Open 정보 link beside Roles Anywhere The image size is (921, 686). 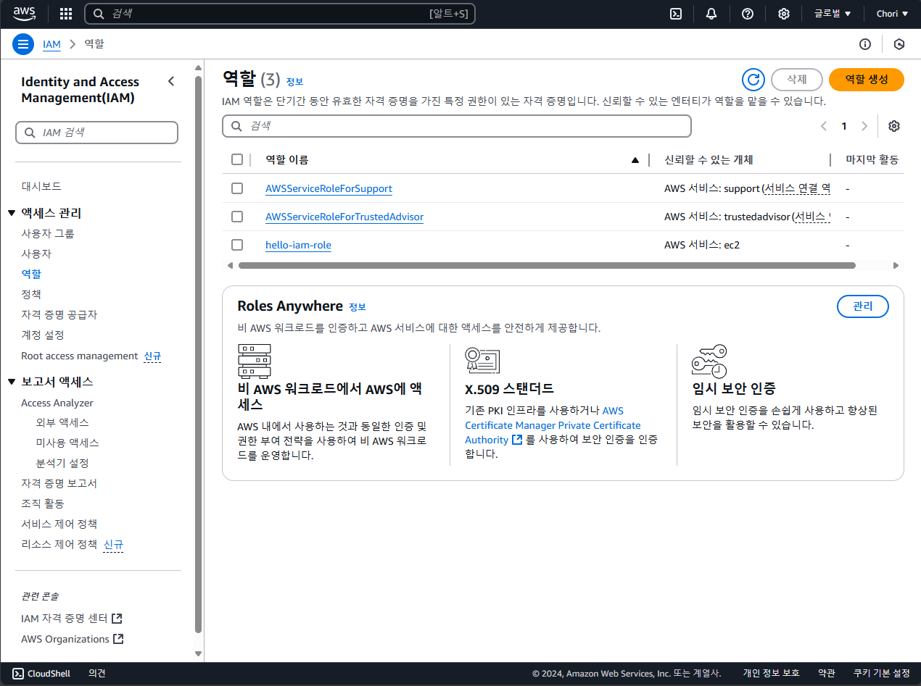(x=358, y=307)
